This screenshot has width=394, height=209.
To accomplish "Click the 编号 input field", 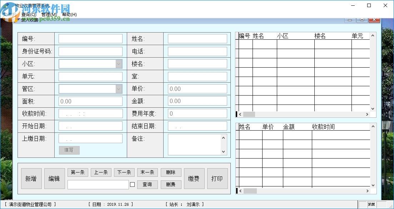I will [x=90, y=39].
